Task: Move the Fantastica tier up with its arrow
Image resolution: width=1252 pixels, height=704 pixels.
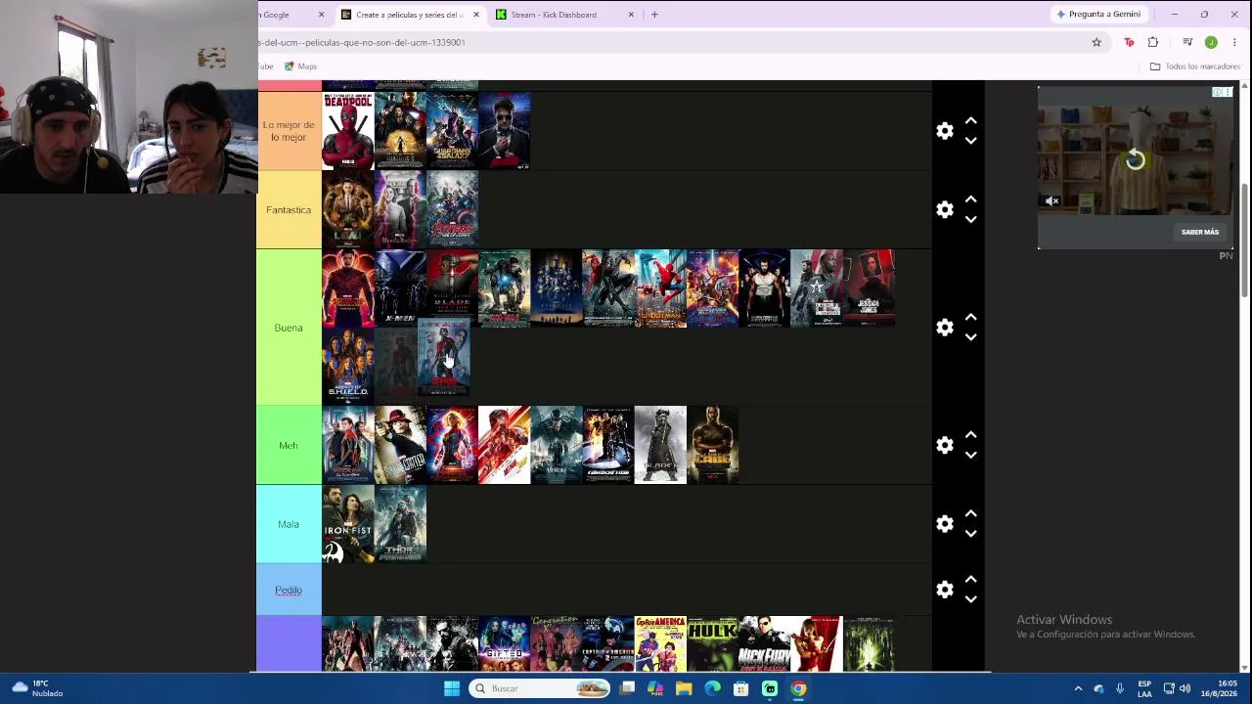Action: (x=971, y=199)
